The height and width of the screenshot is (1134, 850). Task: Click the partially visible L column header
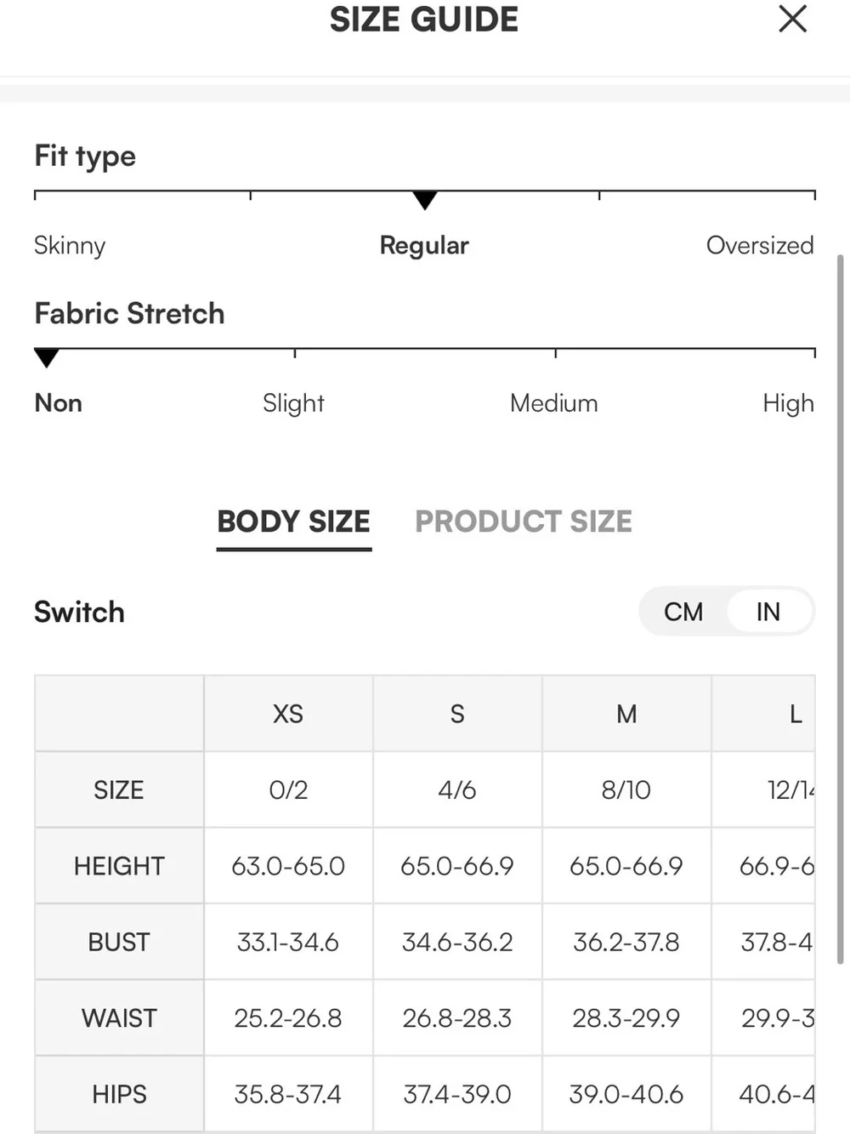point(763,714)
